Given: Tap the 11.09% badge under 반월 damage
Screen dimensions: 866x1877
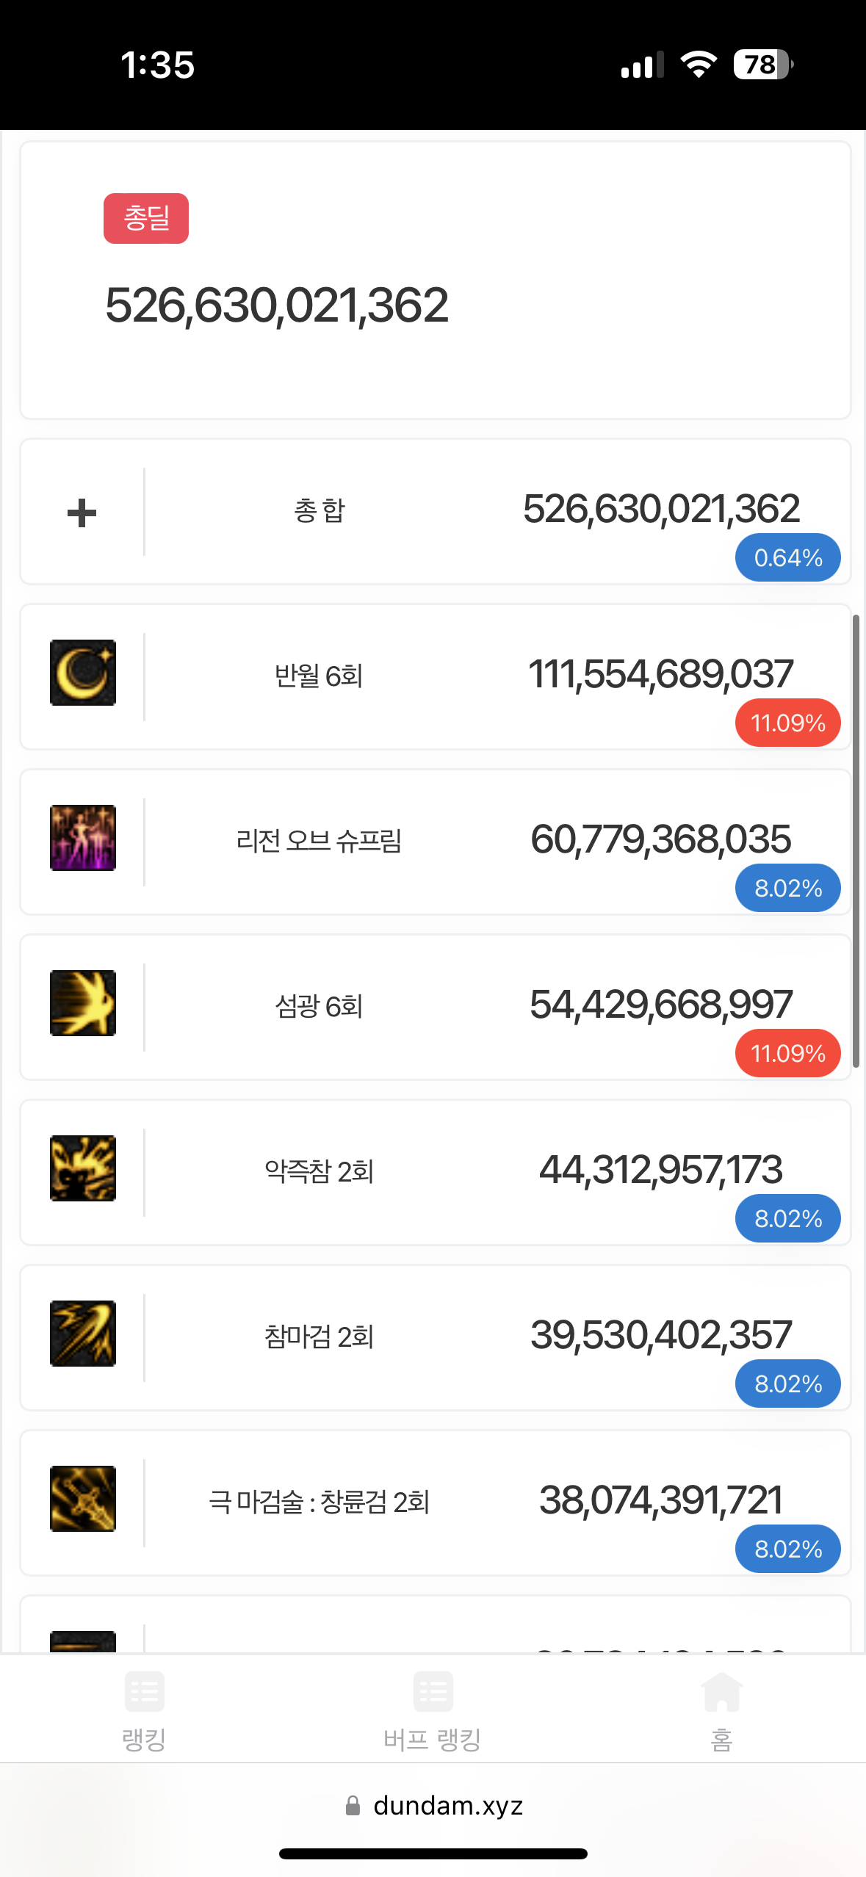Looking at the screenshot, I should [787, 723].
